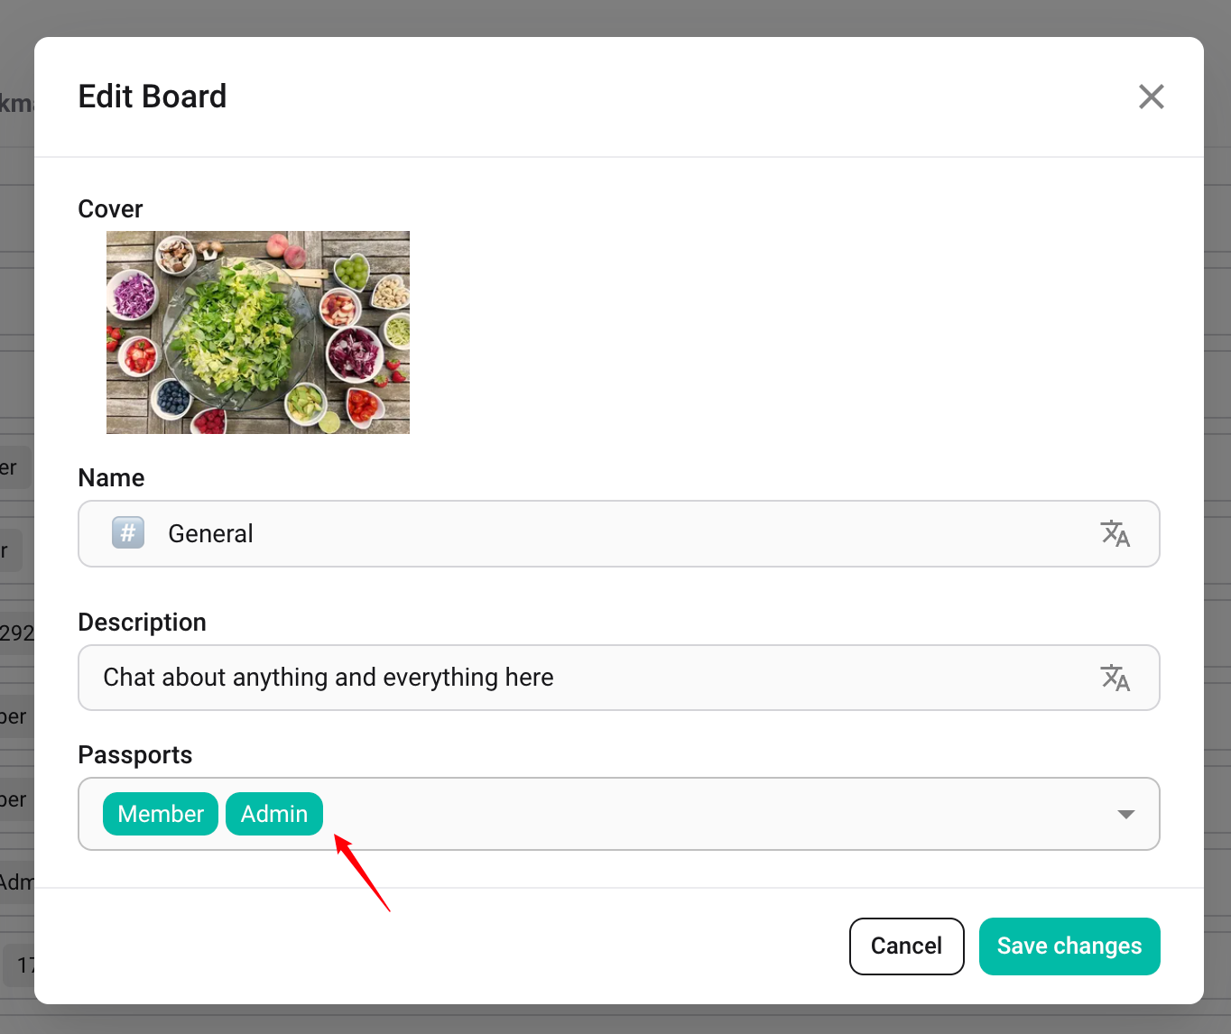
Task: Click the hash emoji icon beside General
Action: coord(128,533)
